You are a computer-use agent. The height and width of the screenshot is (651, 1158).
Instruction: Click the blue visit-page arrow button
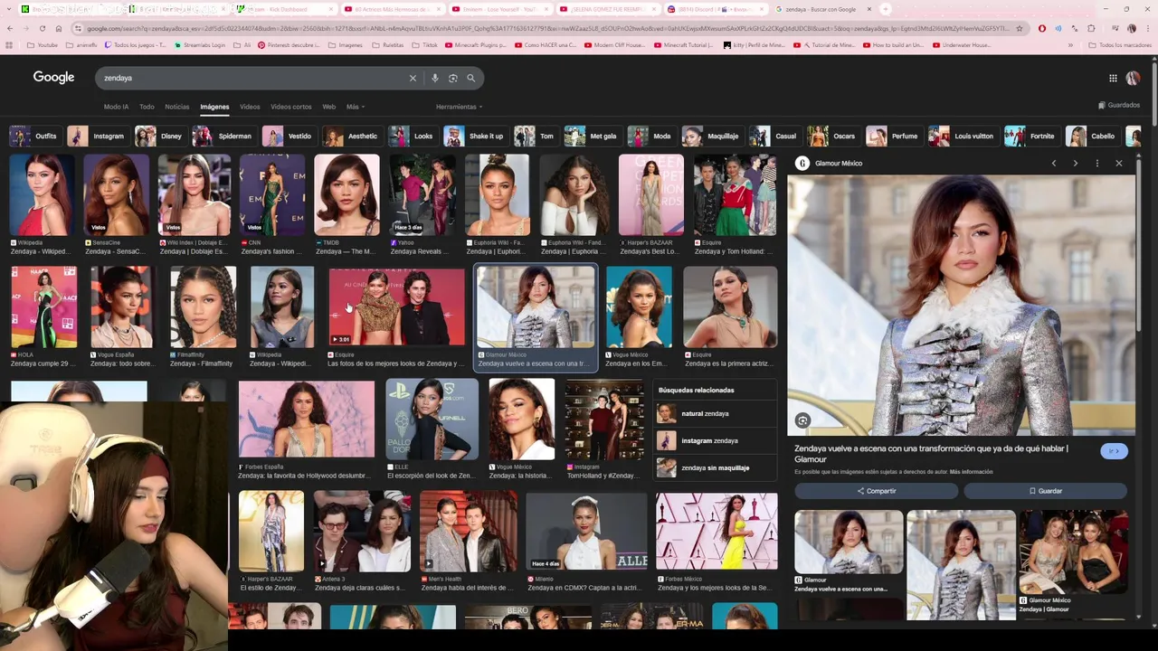[x=1114, y=451]
